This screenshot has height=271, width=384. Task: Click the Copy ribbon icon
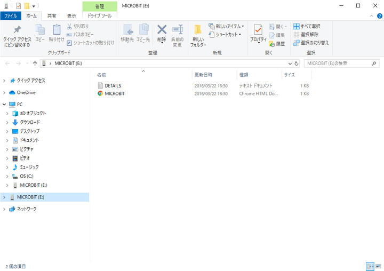[x=40, y=33]
